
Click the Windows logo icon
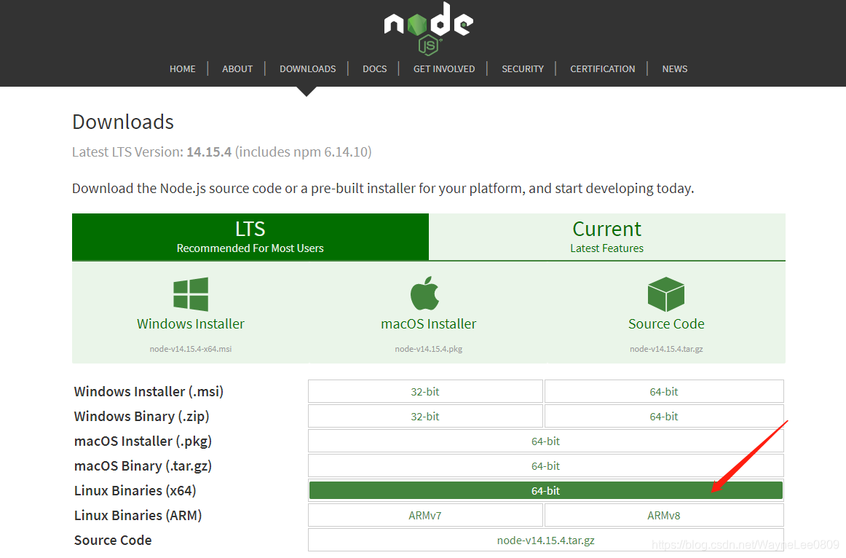(x=191, y=294)
